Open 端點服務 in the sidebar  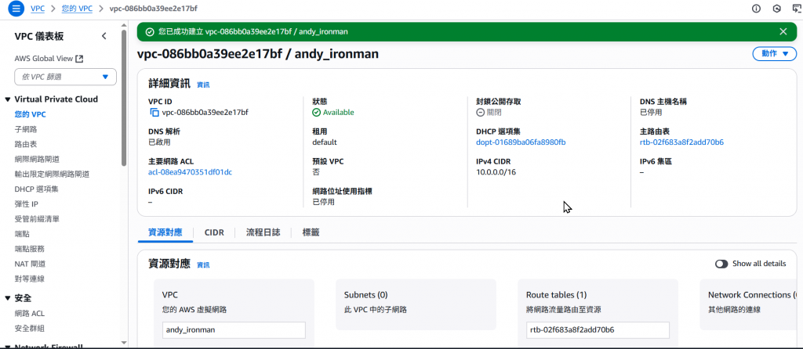click(30, 249)
